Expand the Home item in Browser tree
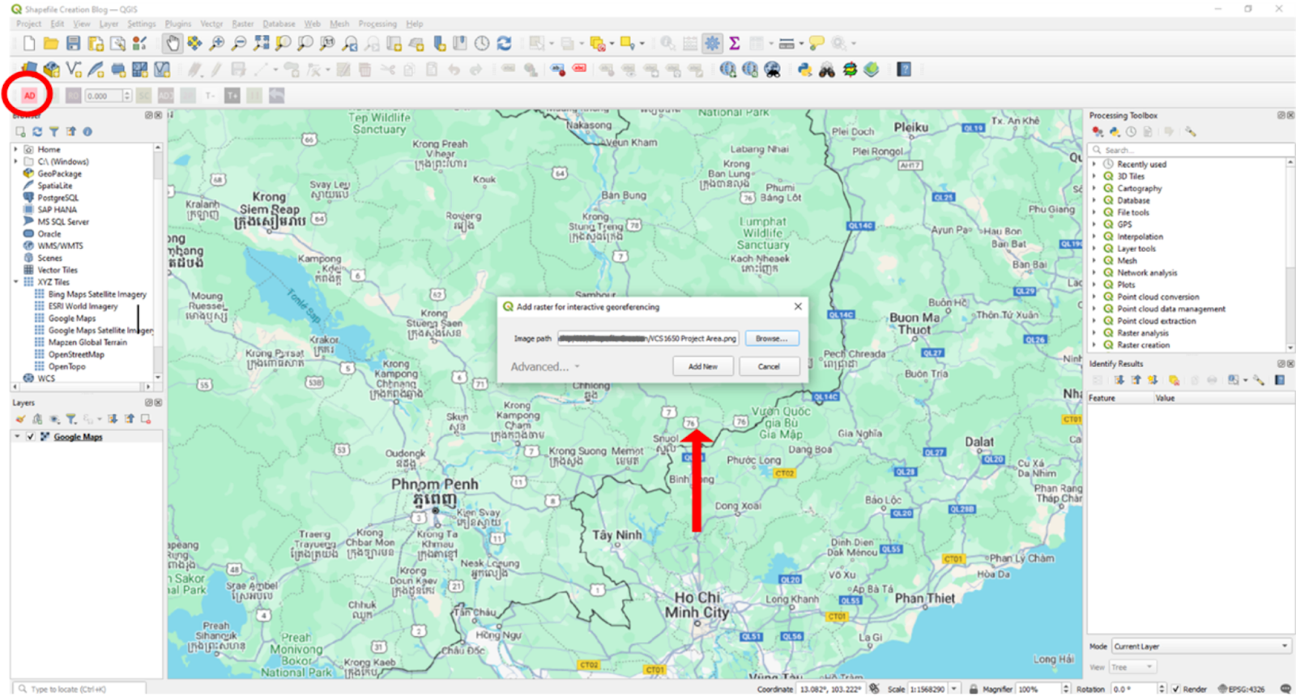 coord(15,150)
